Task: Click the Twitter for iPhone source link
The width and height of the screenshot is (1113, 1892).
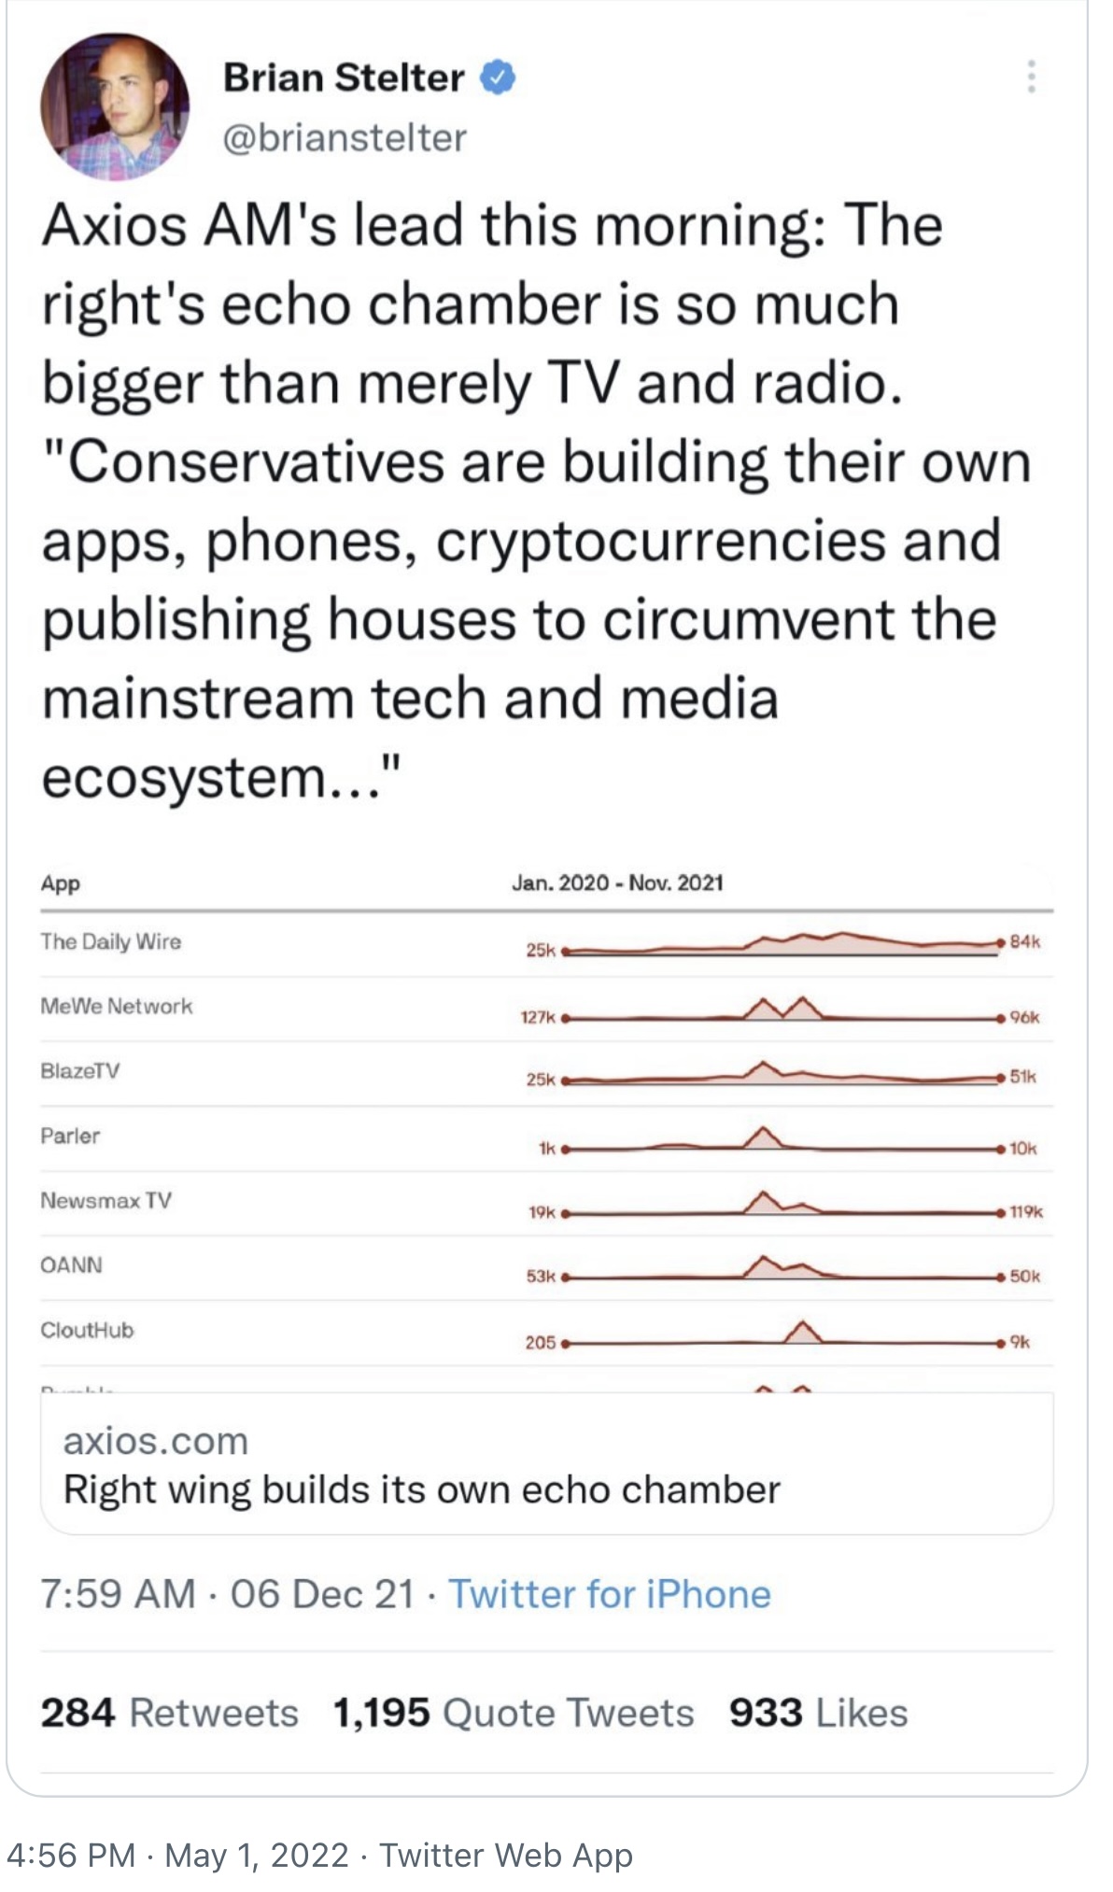Action: (x=610, y=1595)
